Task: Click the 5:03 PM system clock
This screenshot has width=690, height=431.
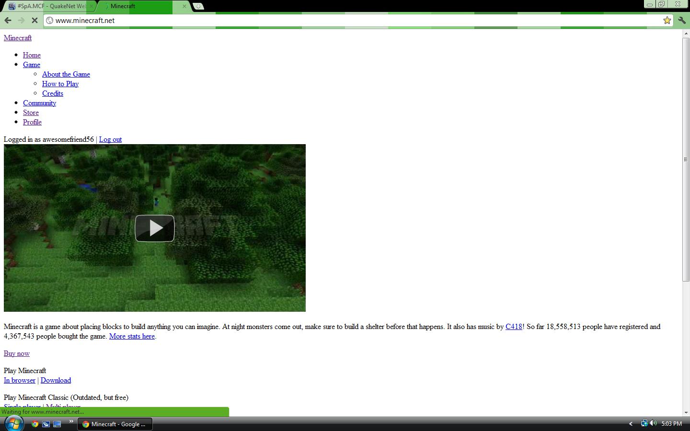Action: [671, 424]
